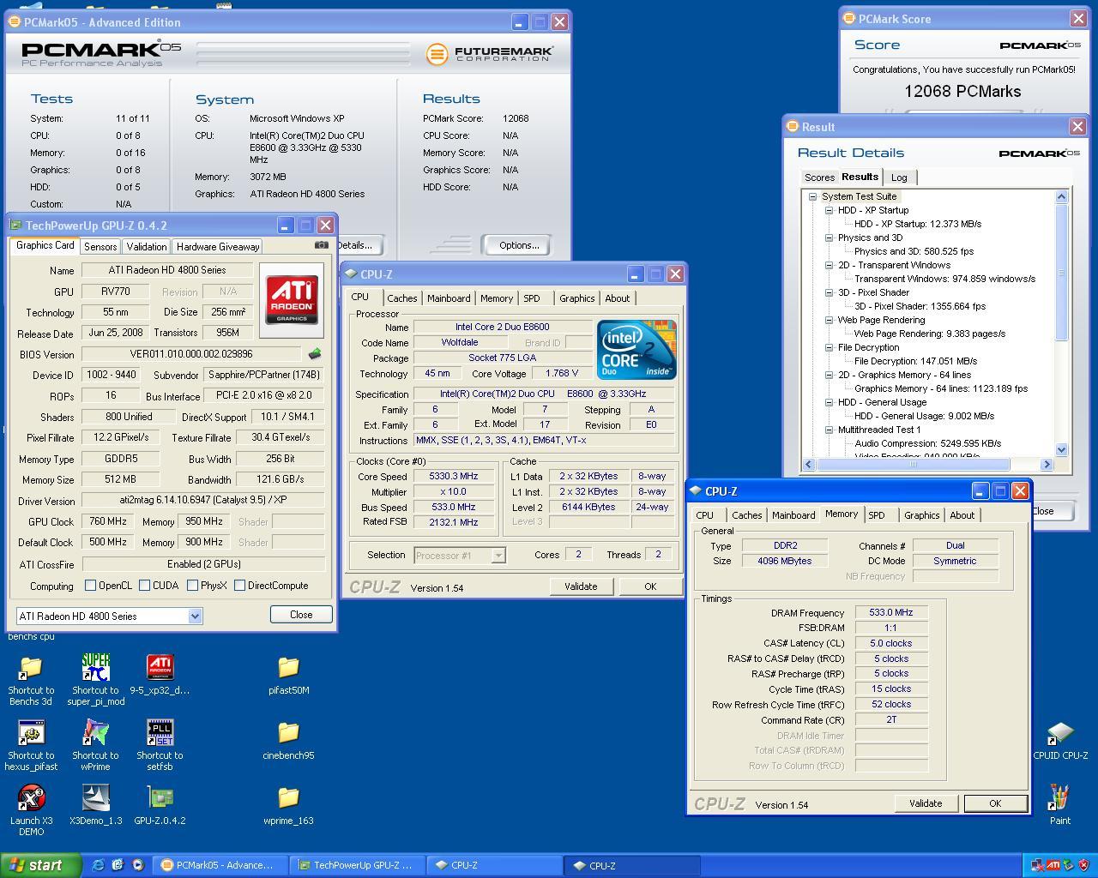
Task: Click the TechPowerUp GPU-Z taskbar button
Action: (356, 865)
